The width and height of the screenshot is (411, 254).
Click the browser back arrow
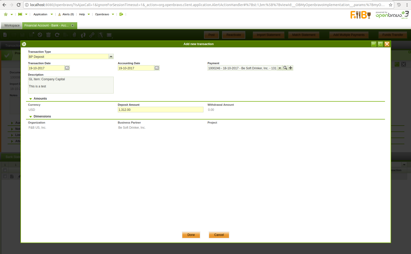tap(4, 5)
